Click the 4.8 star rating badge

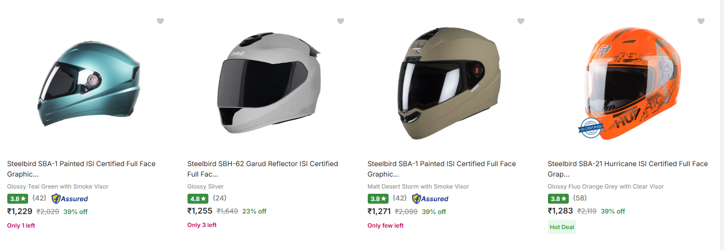coord(198,198)
